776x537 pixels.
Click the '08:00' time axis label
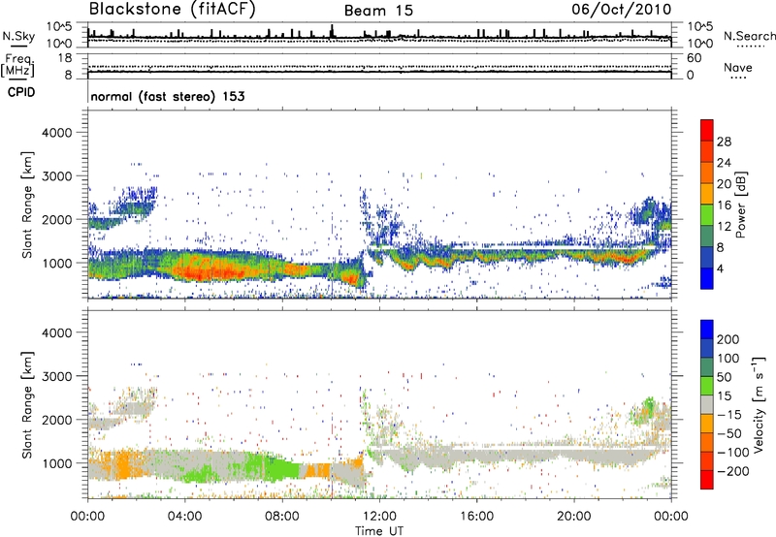[282, 517]
